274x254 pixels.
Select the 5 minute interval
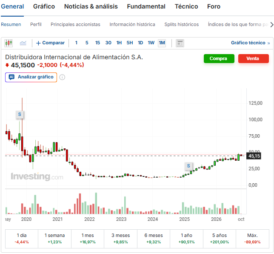click(x=87, y=43)
